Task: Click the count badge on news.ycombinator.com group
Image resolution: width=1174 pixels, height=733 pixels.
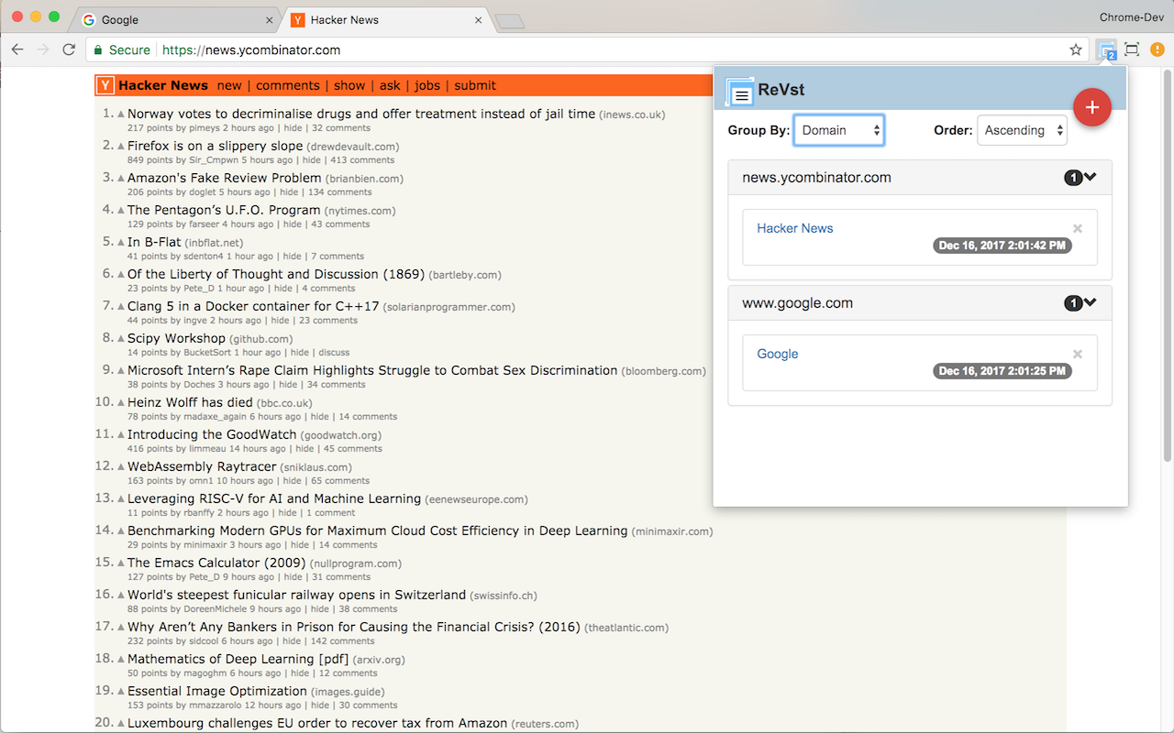Action: click(1073, 178)
